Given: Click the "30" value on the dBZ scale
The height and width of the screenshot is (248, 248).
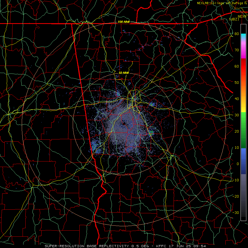Looking at the screenshot, I should (x=237, y=115).
